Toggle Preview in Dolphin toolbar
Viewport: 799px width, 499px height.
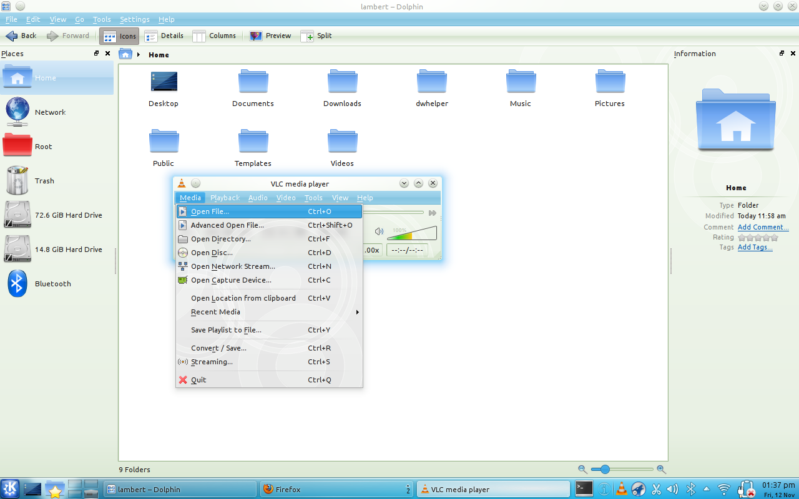[270, 36]
